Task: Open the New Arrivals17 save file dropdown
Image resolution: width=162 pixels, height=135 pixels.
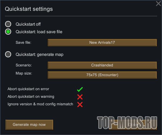Action: coord(102,43)
